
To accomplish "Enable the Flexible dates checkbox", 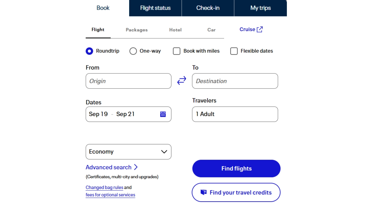I will 234,51.
